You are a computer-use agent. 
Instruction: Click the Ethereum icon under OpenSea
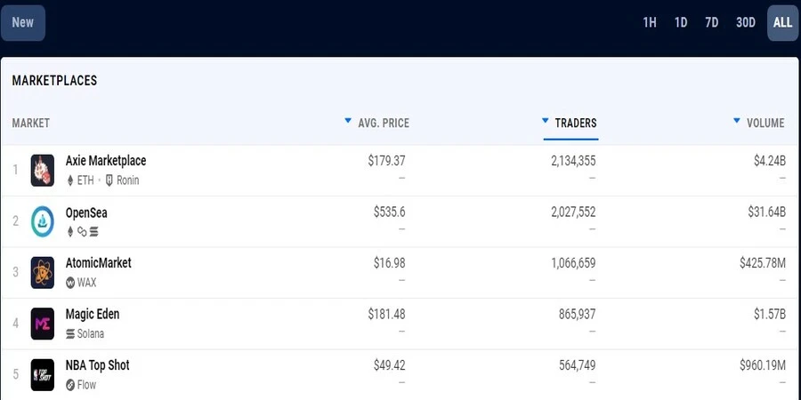(x=70, y=232)
